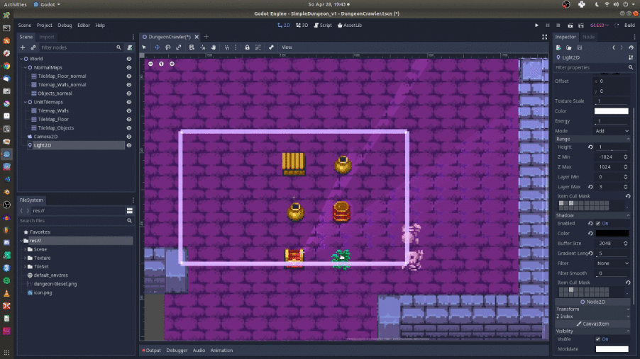Viewport: 640px width, 359px height.
Task: Open the Project menu
Action: [x=45, y=25]
